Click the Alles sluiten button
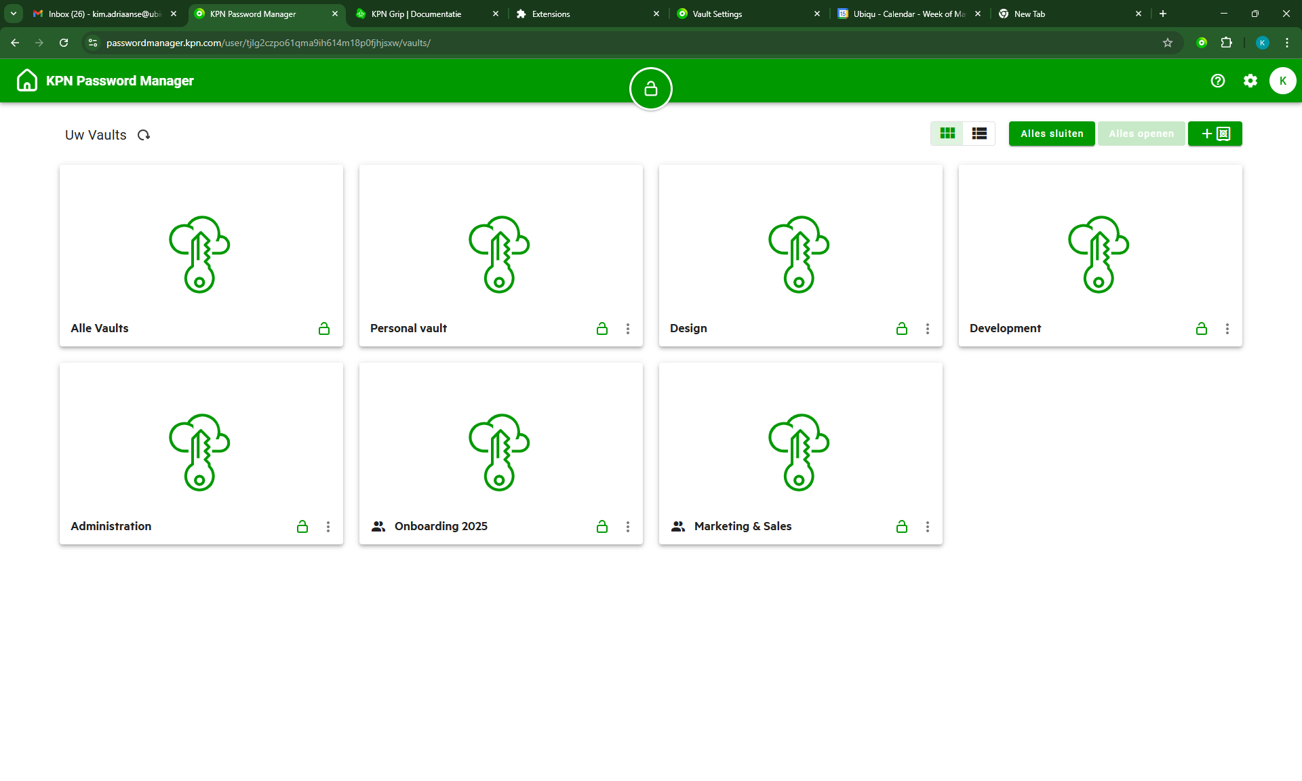The image size is (1302, 781). tap(1051, 134)
